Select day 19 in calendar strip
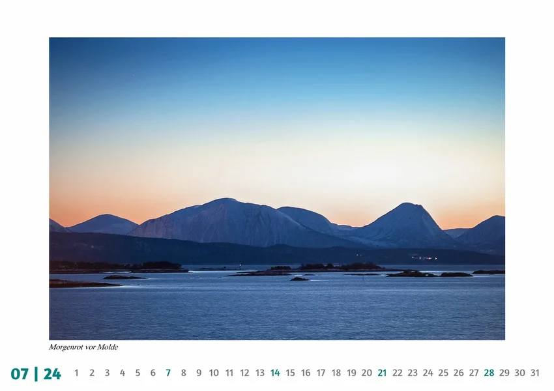The width and height of the screenshot is (554, 391). click(351, 373)
